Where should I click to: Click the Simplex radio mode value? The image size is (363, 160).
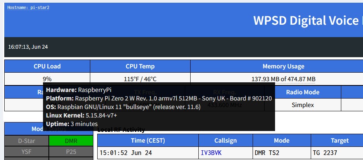(303, 105)
